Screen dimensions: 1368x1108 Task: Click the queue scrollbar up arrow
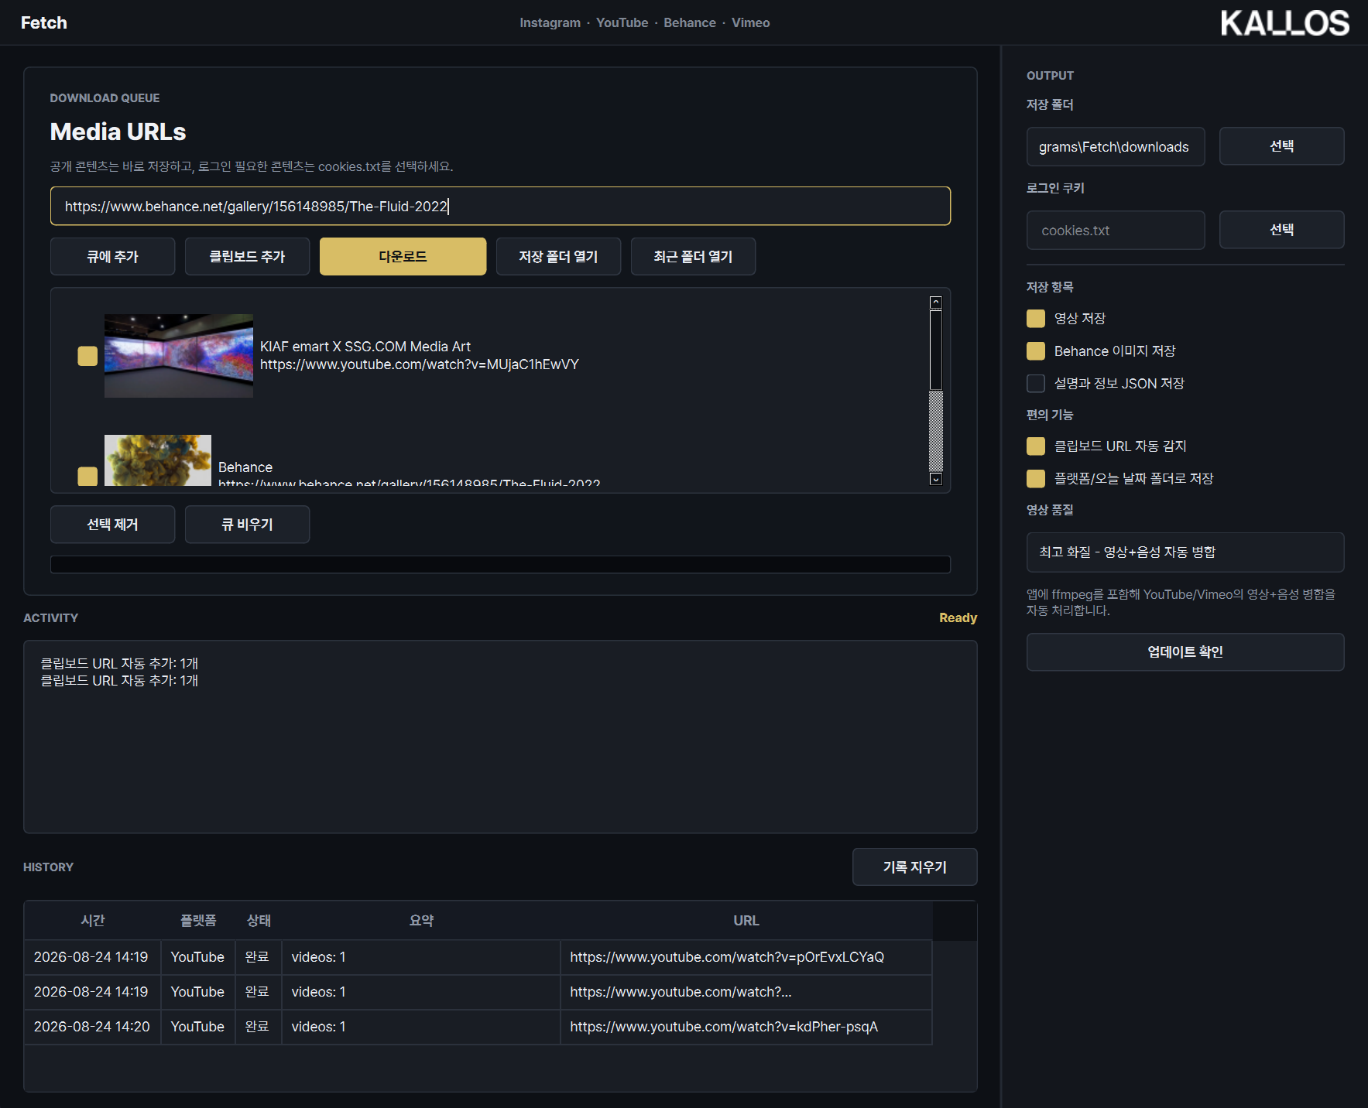pos(935,303)
